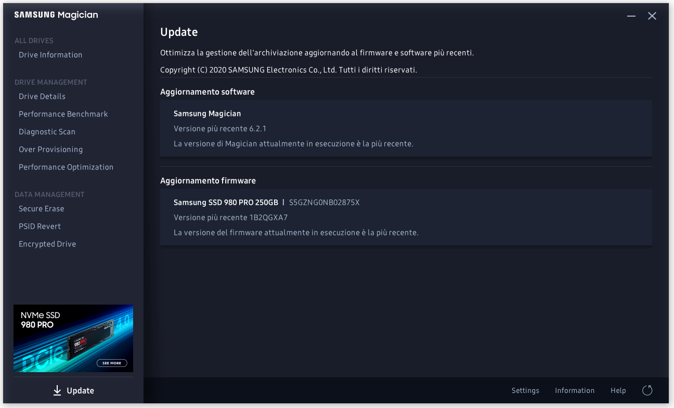Click SEE MORE on the 980 PRO ad
Viewport: 674px width, 408px height.
(x=112, y=363)
